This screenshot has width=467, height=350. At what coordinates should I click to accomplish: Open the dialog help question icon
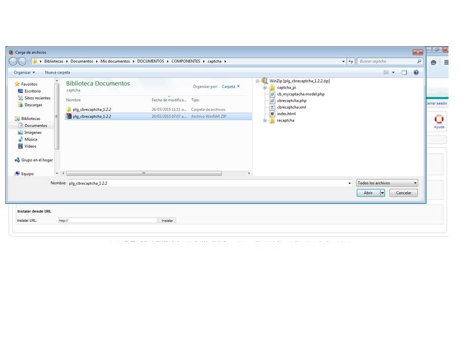[416, 72]
